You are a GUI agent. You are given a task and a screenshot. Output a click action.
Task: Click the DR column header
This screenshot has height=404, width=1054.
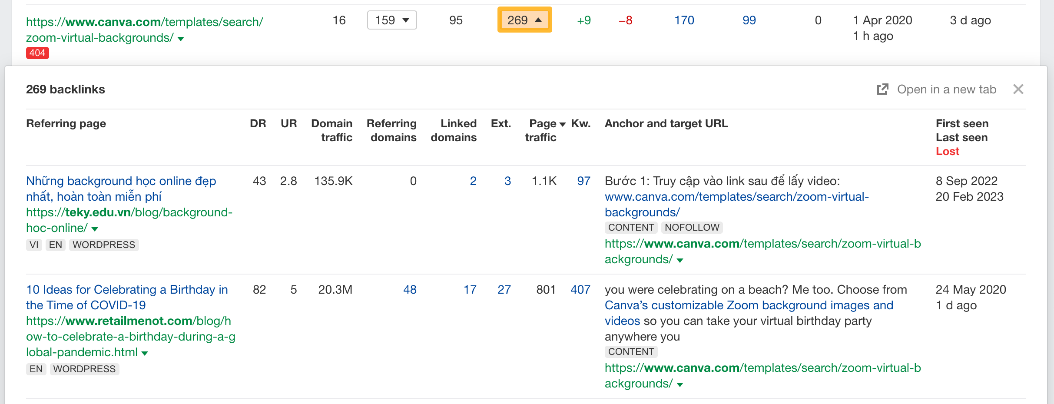tap(258, 123)
